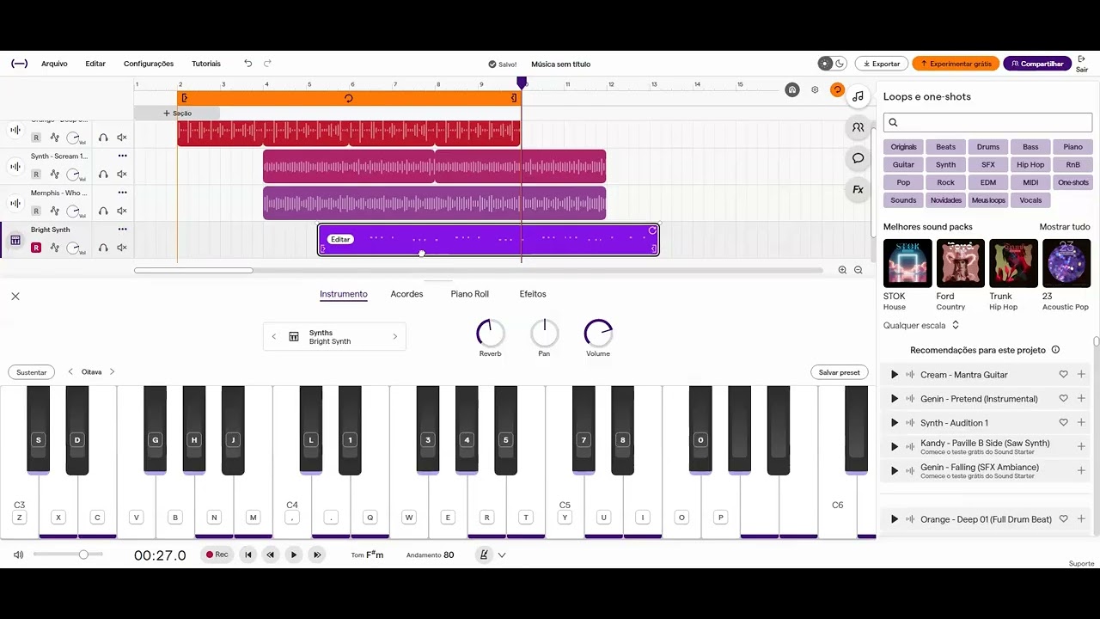This screenshot has width=1100, height=619.
Task: Click the rewind button in transport
Action: 271,555
